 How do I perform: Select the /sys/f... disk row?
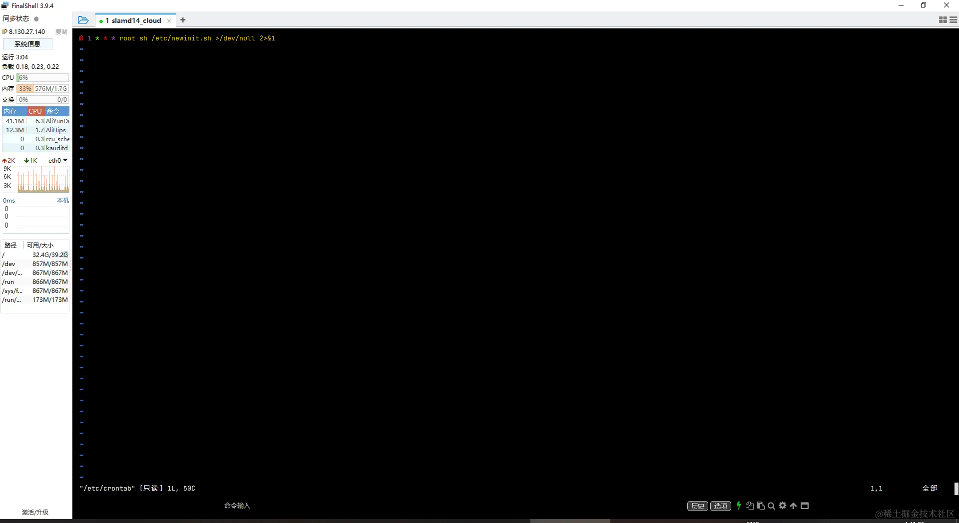35,290
